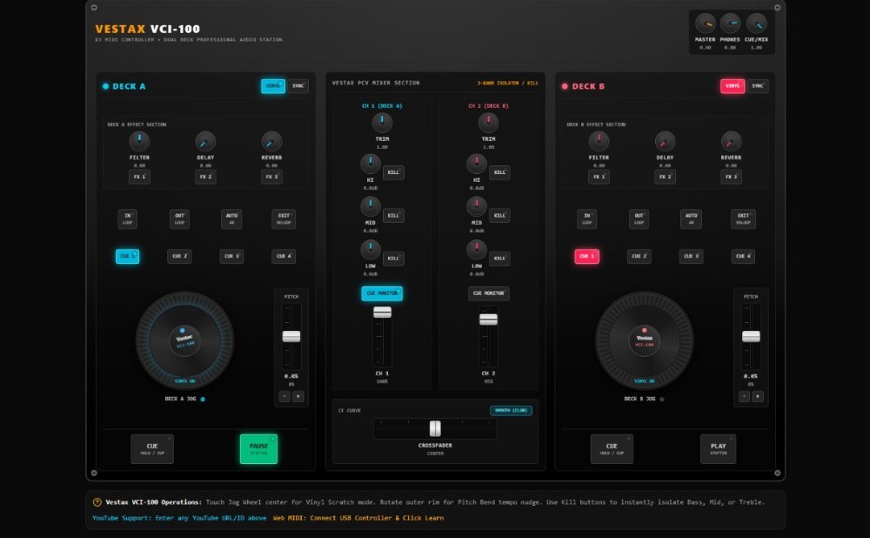The height and width of the screenshot is (538, 870).
Task: Pause Deck A with the PAUSE button
Action: pos(258,448)
